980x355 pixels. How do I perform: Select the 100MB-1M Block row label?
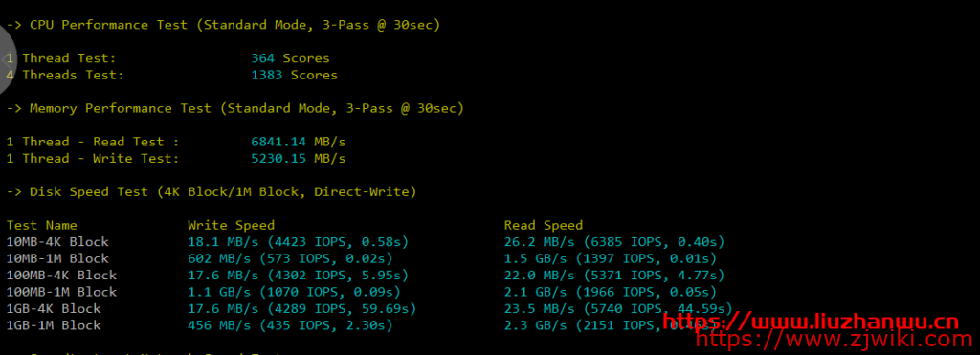click(61, 291)
